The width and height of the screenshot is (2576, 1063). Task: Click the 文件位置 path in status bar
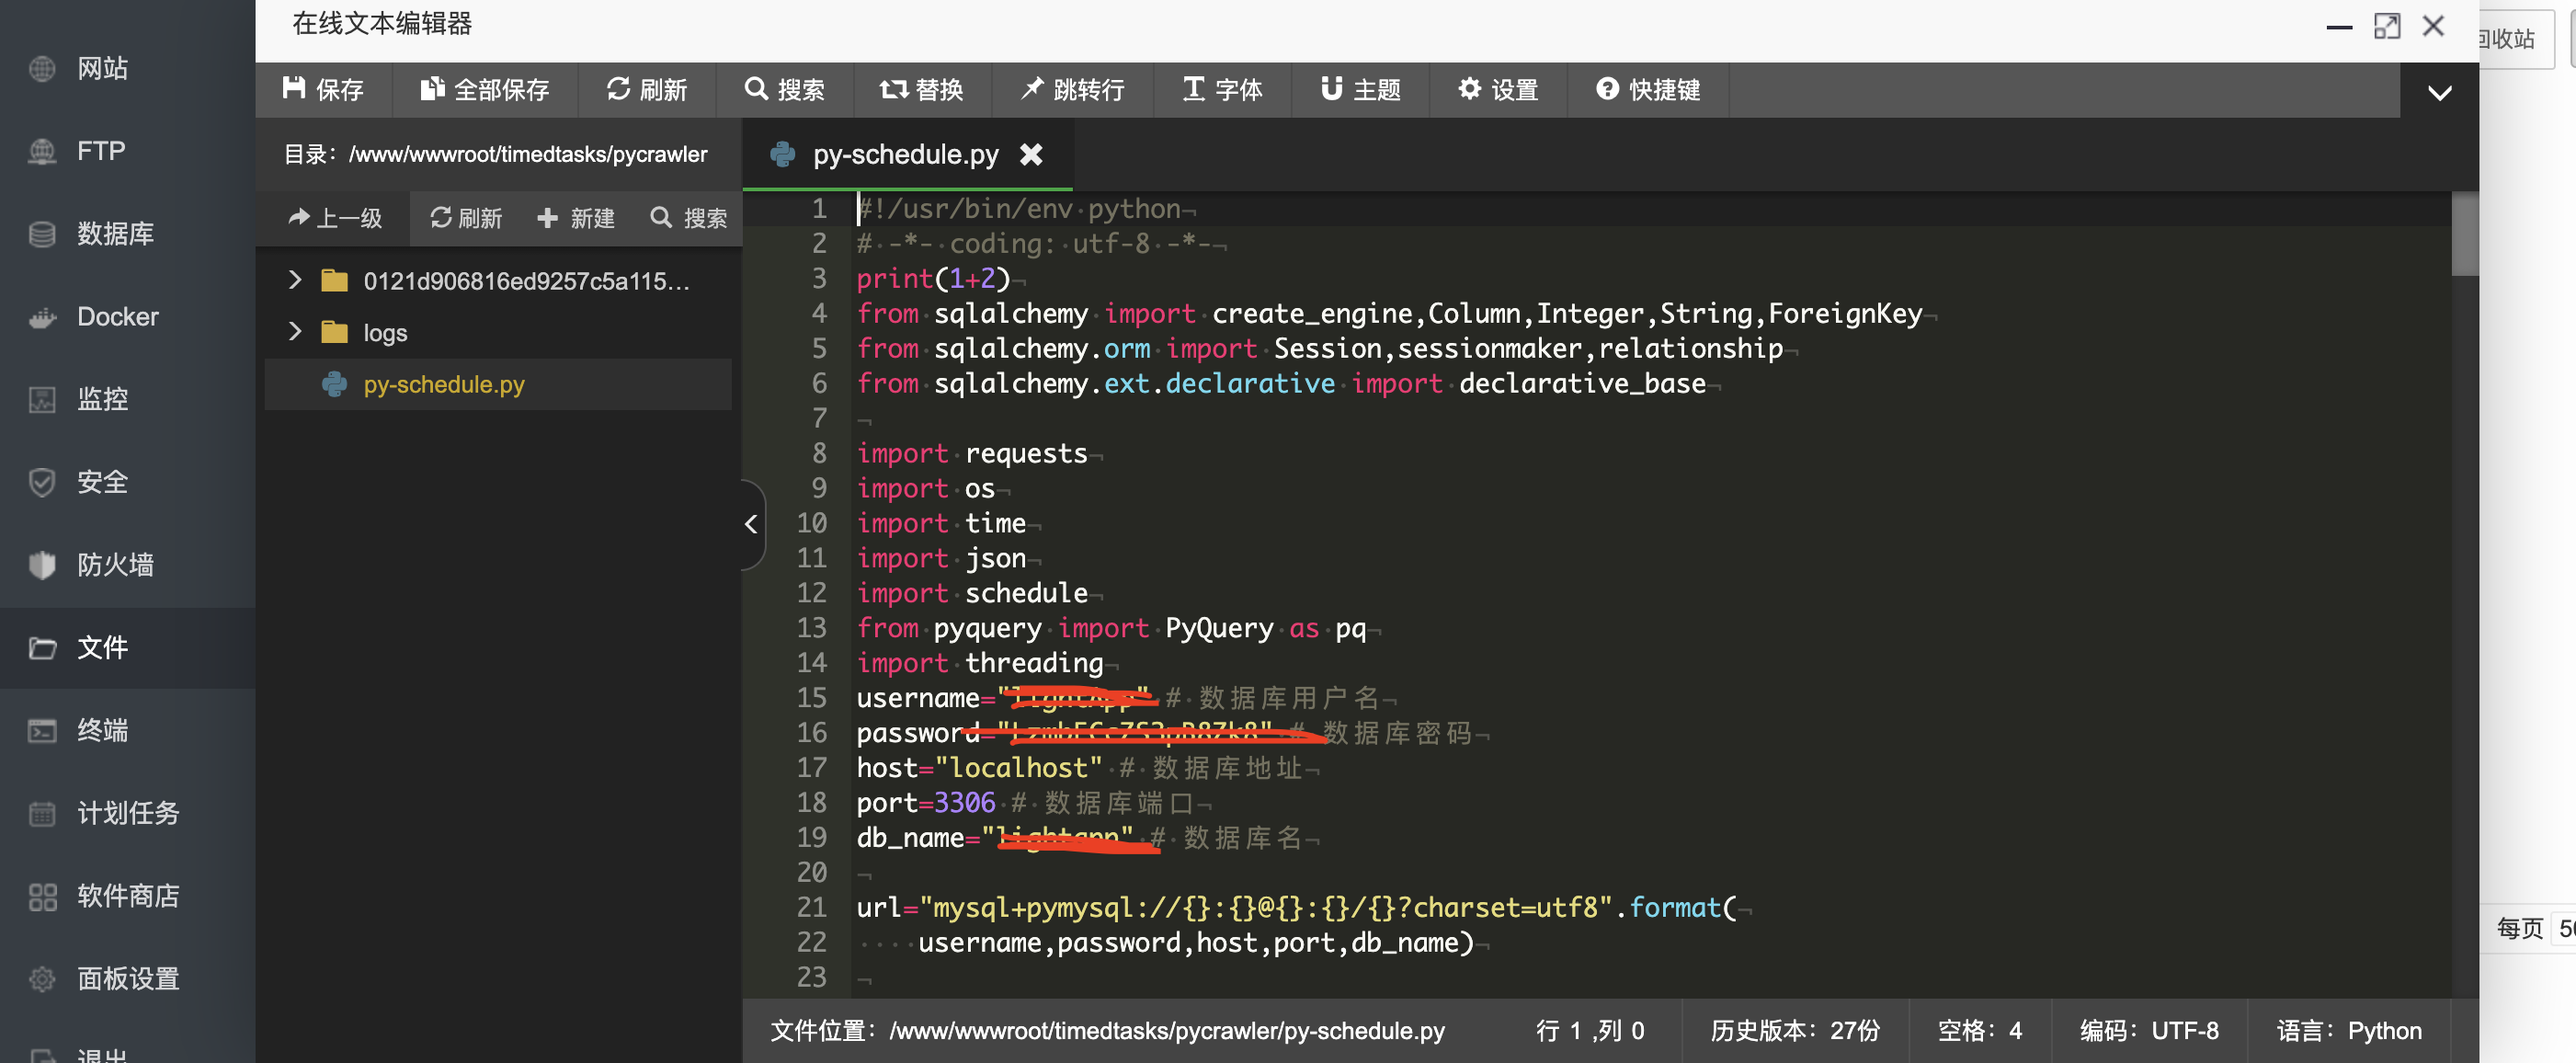point(1107,1031)
